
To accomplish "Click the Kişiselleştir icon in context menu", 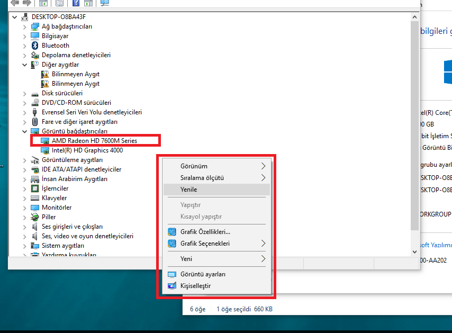I will [x=172, y=286].
